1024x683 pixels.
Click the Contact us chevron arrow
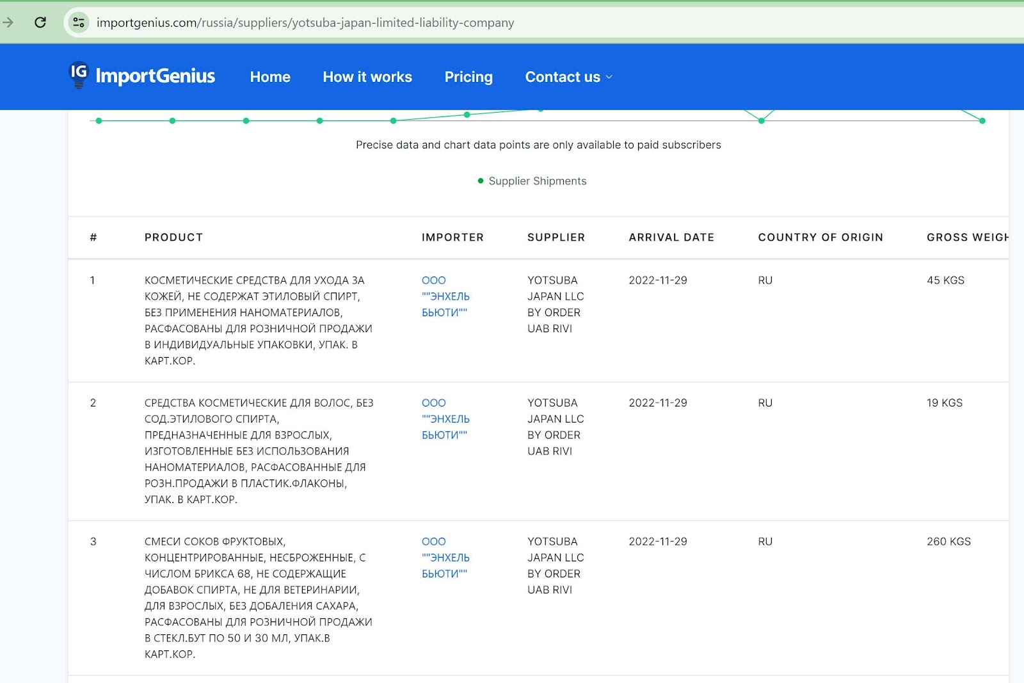pos(609,77)
